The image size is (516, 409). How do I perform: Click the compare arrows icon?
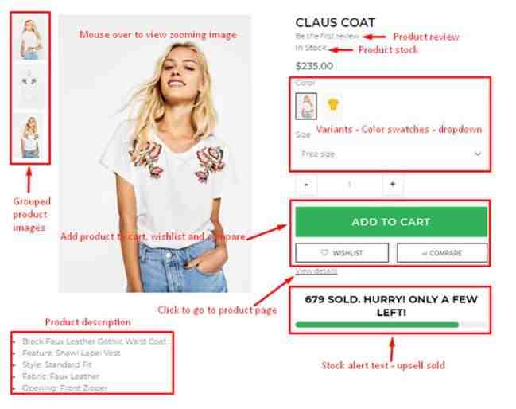coord(425,253)
